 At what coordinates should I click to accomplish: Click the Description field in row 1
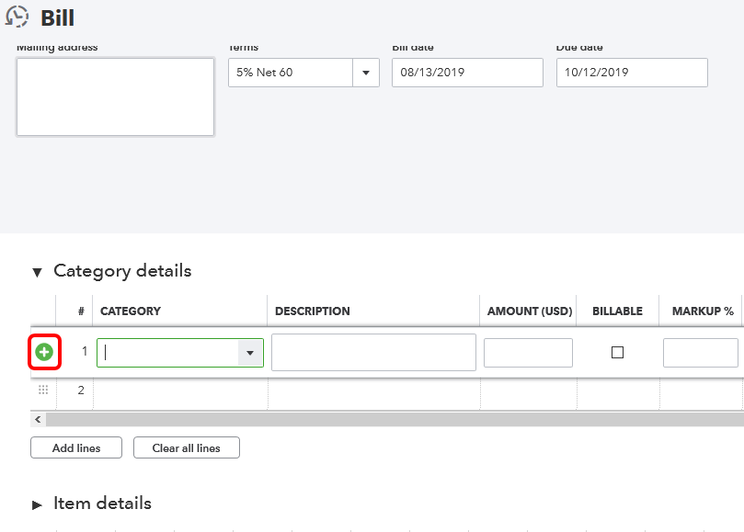[x=373, y=353]
